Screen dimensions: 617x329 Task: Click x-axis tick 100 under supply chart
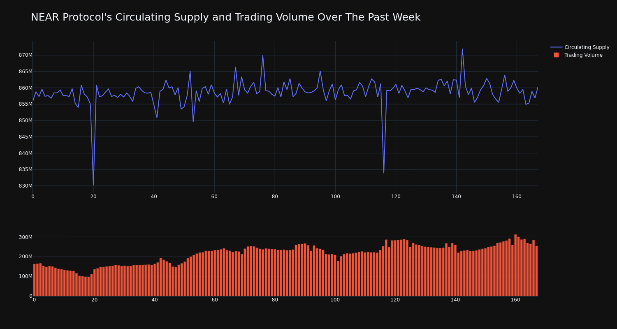pos(335,197)
